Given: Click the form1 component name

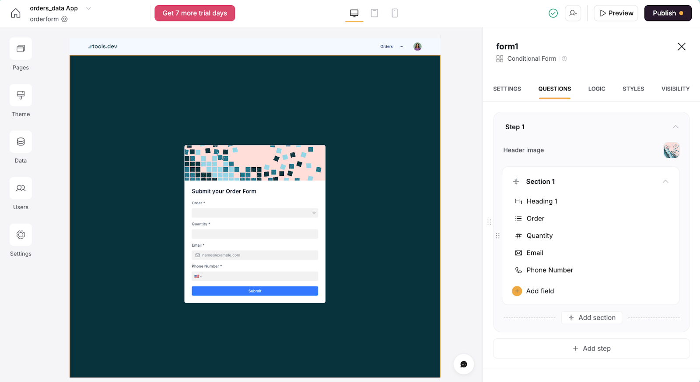Looking at the screenshot, I should tap(507, 46).
